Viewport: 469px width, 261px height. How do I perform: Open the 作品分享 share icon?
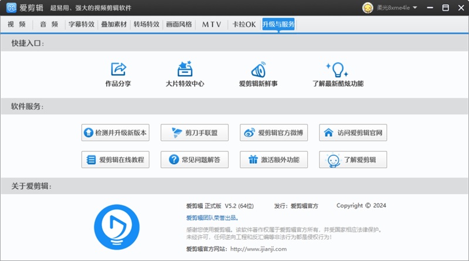pyautogui.click(x=118, y=69)
